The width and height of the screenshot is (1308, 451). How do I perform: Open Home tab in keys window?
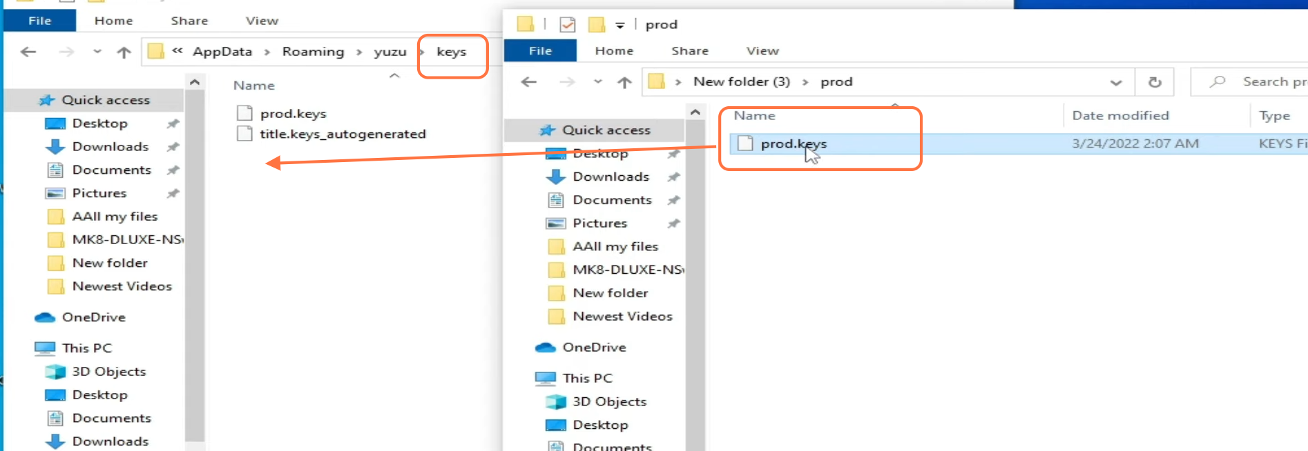pyautogui.click(x=113, y=21)
